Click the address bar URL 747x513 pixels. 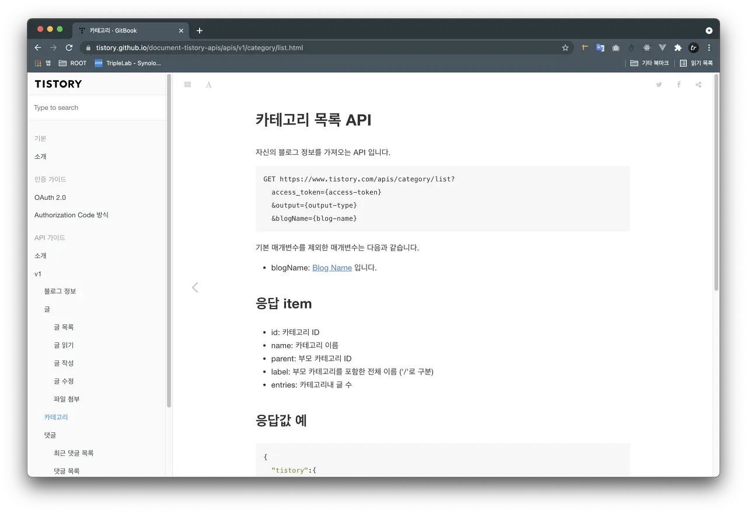(200, 48)
